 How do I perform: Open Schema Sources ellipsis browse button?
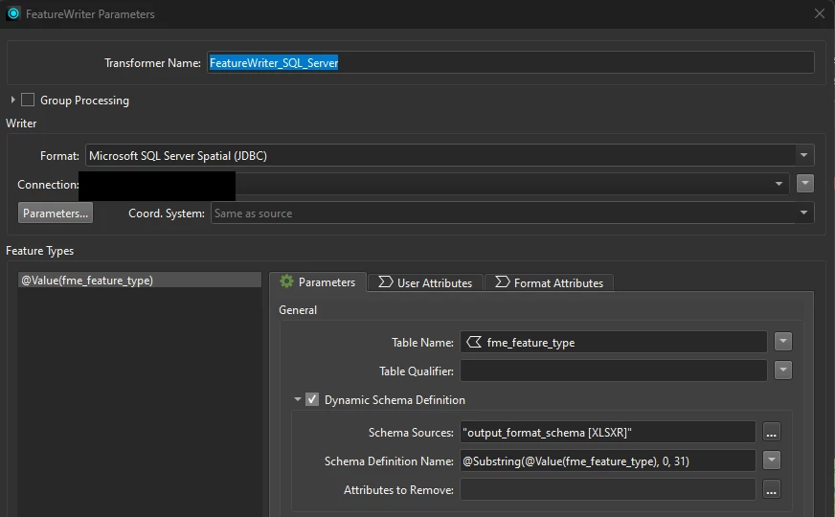point(771,433)
